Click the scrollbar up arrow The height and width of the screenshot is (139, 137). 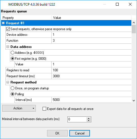[134, 23]
